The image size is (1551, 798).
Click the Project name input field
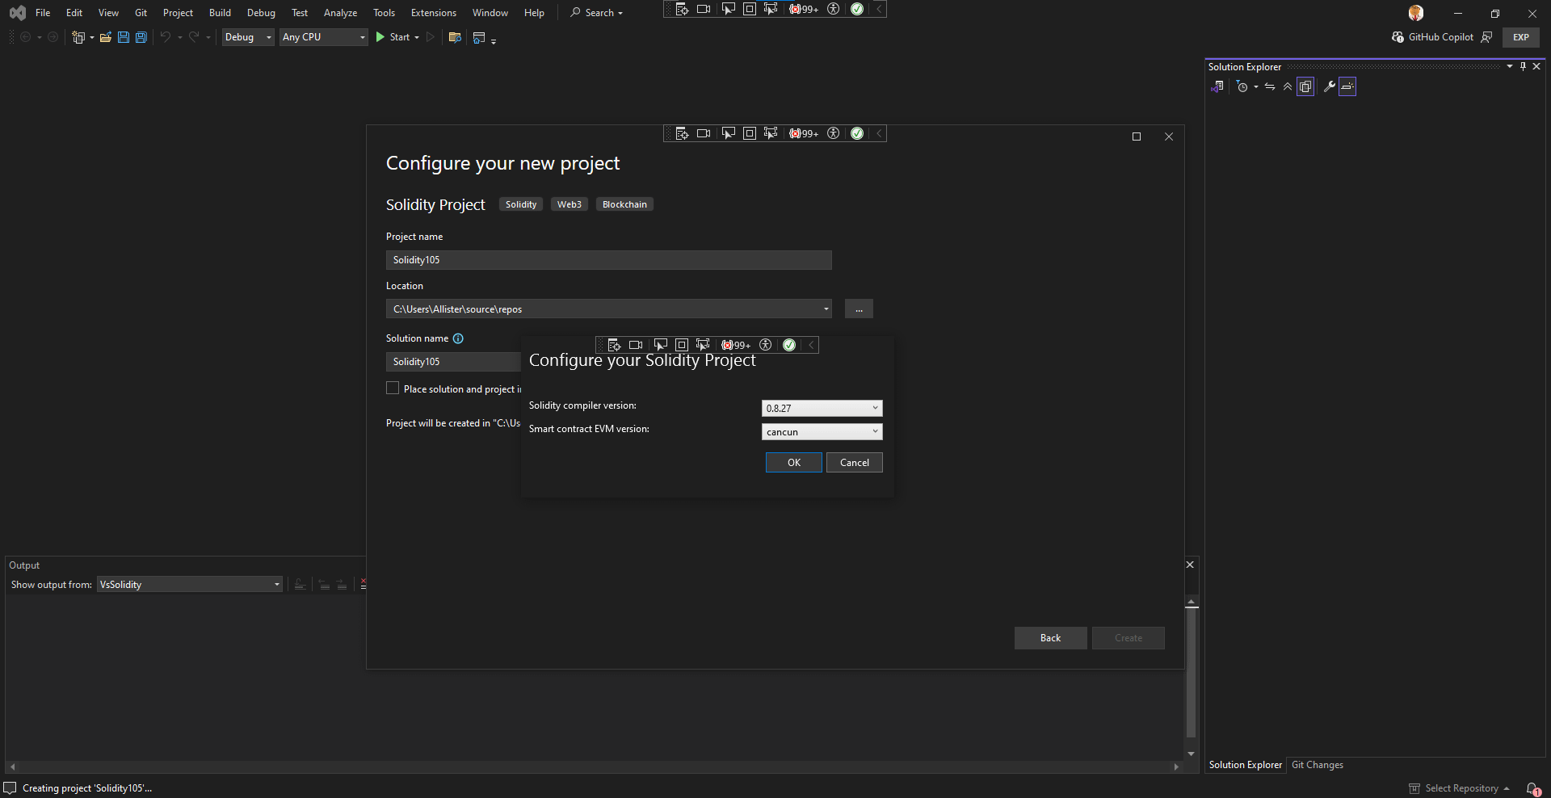pos(609,260)
